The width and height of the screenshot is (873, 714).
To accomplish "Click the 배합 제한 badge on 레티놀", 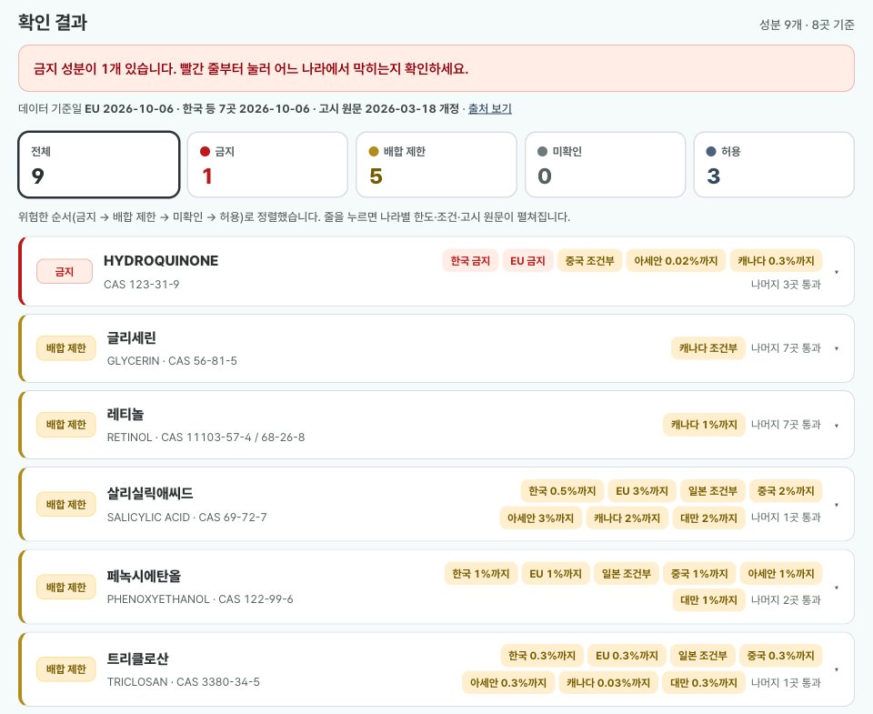I will tap(66, 425).
